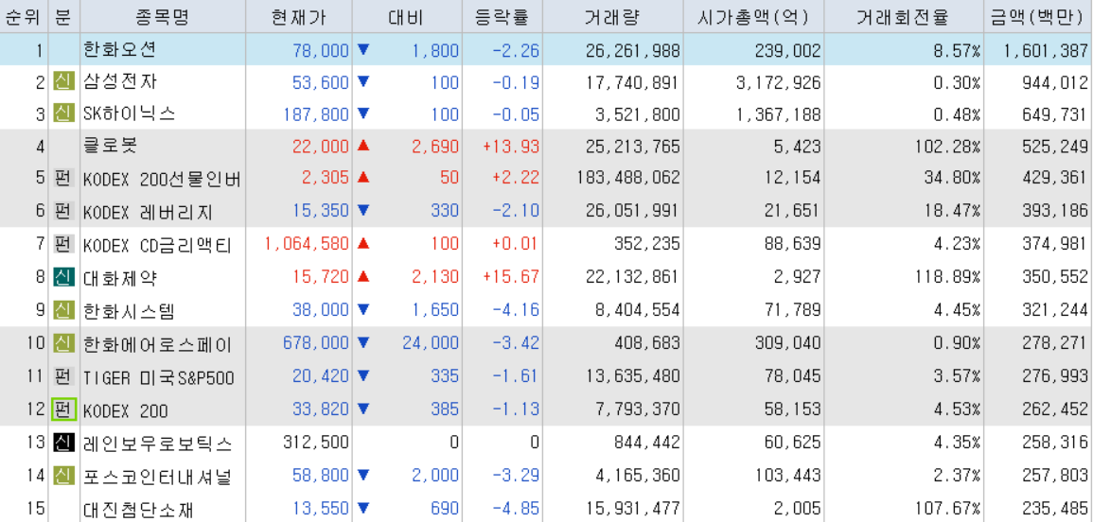Click the down arrow in SK하이닉스 row
Image resolution: width=1093 pixels, height=522 pixels.
point(362,113)
